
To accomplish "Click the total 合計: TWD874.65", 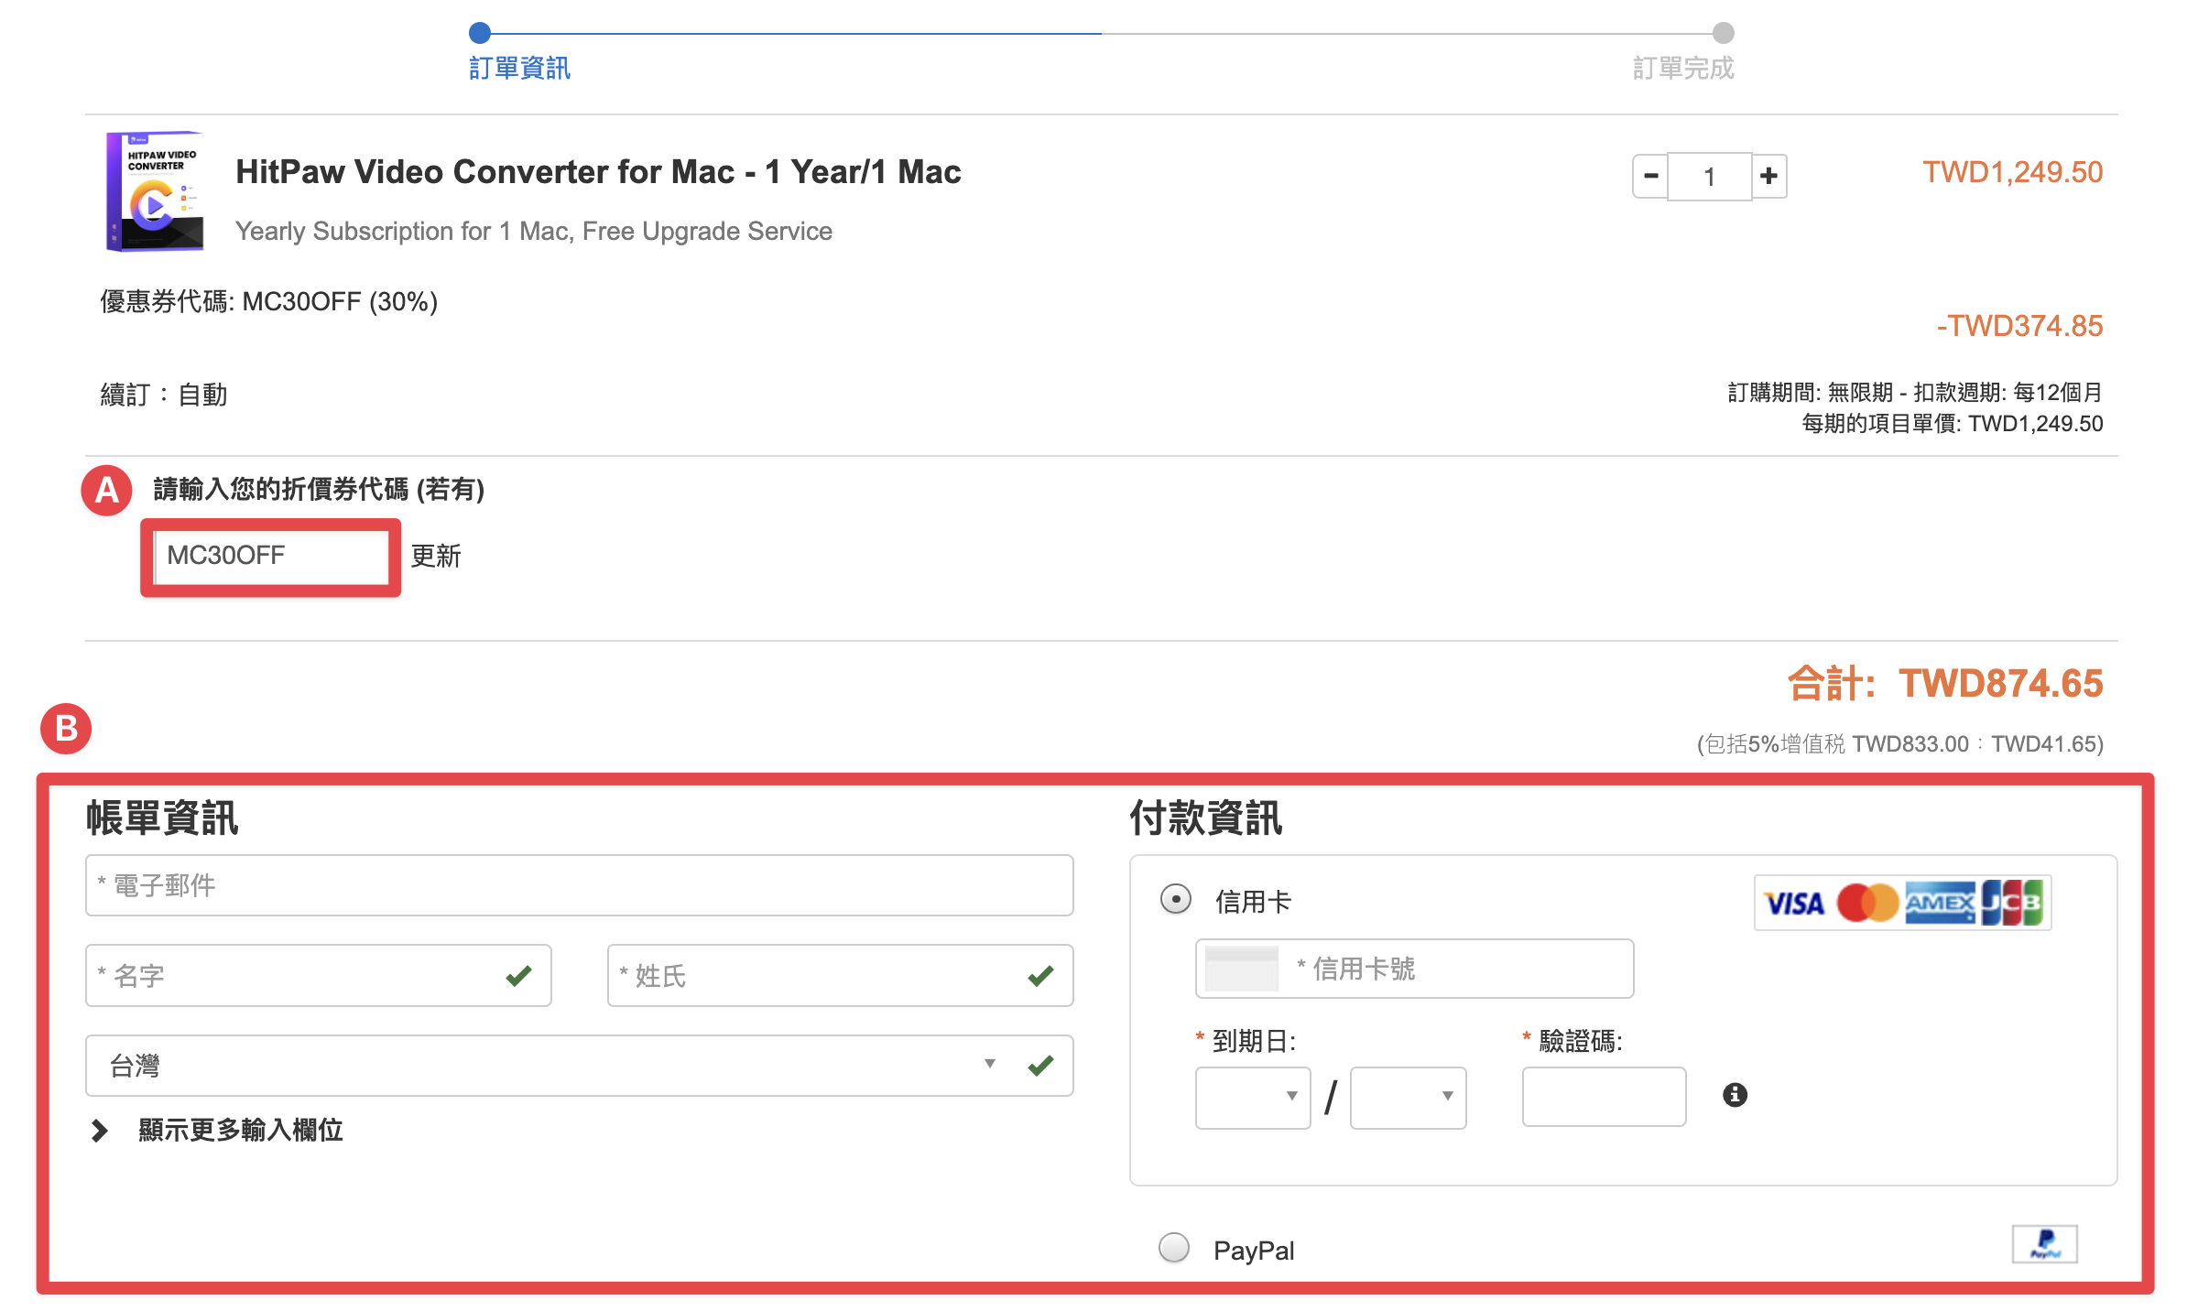I will pos(1945,683).
